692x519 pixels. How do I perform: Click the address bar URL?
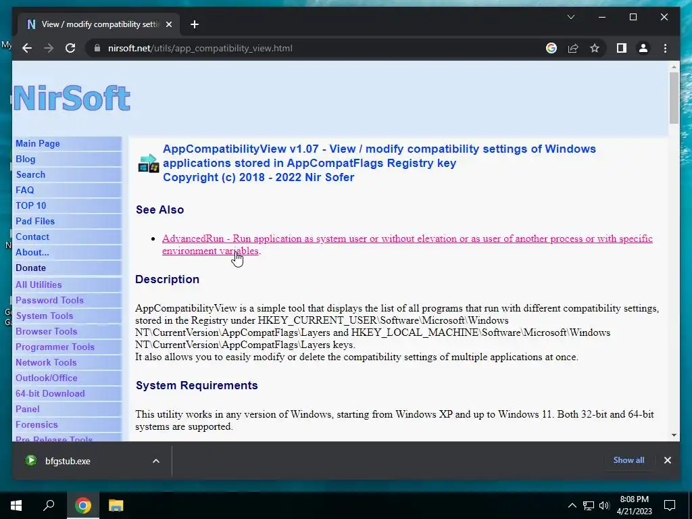tap(200, 48)
